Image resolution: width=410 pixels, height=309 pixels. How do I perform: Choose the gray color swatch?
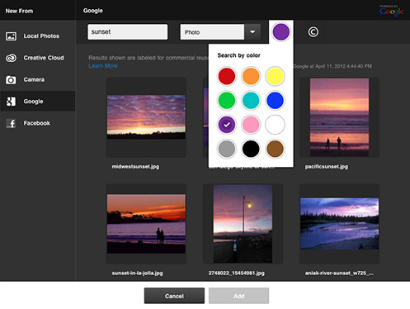(227, 149)
